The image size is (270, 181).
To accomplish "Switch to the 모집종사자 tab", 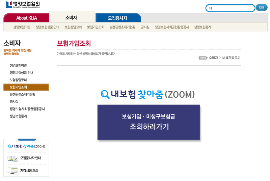I will [118, 18].
